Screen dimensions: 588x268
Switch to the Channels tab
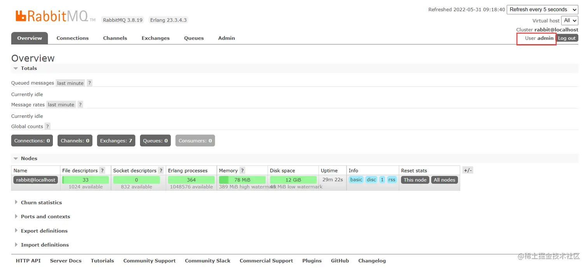[x=115, y=38]
